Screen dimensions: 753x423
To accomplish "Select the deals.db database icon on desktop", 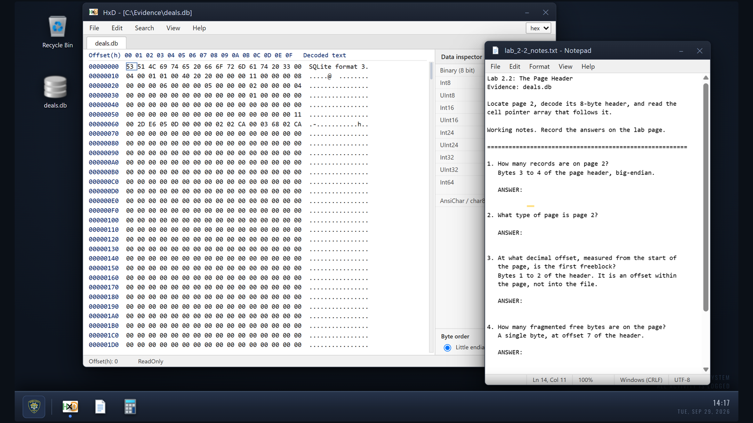I will (56, 92).
